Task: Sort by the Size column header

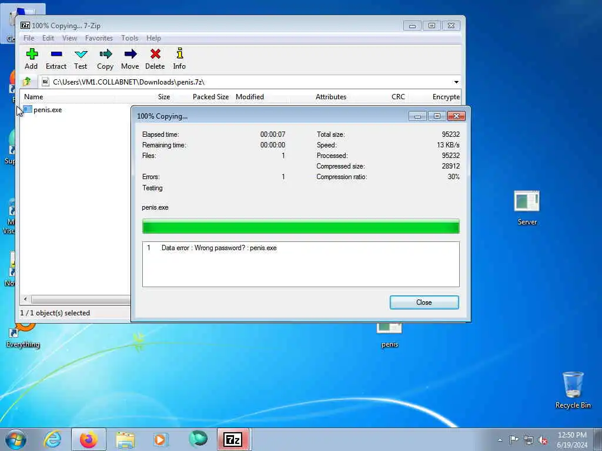Action: coord(164,97)
